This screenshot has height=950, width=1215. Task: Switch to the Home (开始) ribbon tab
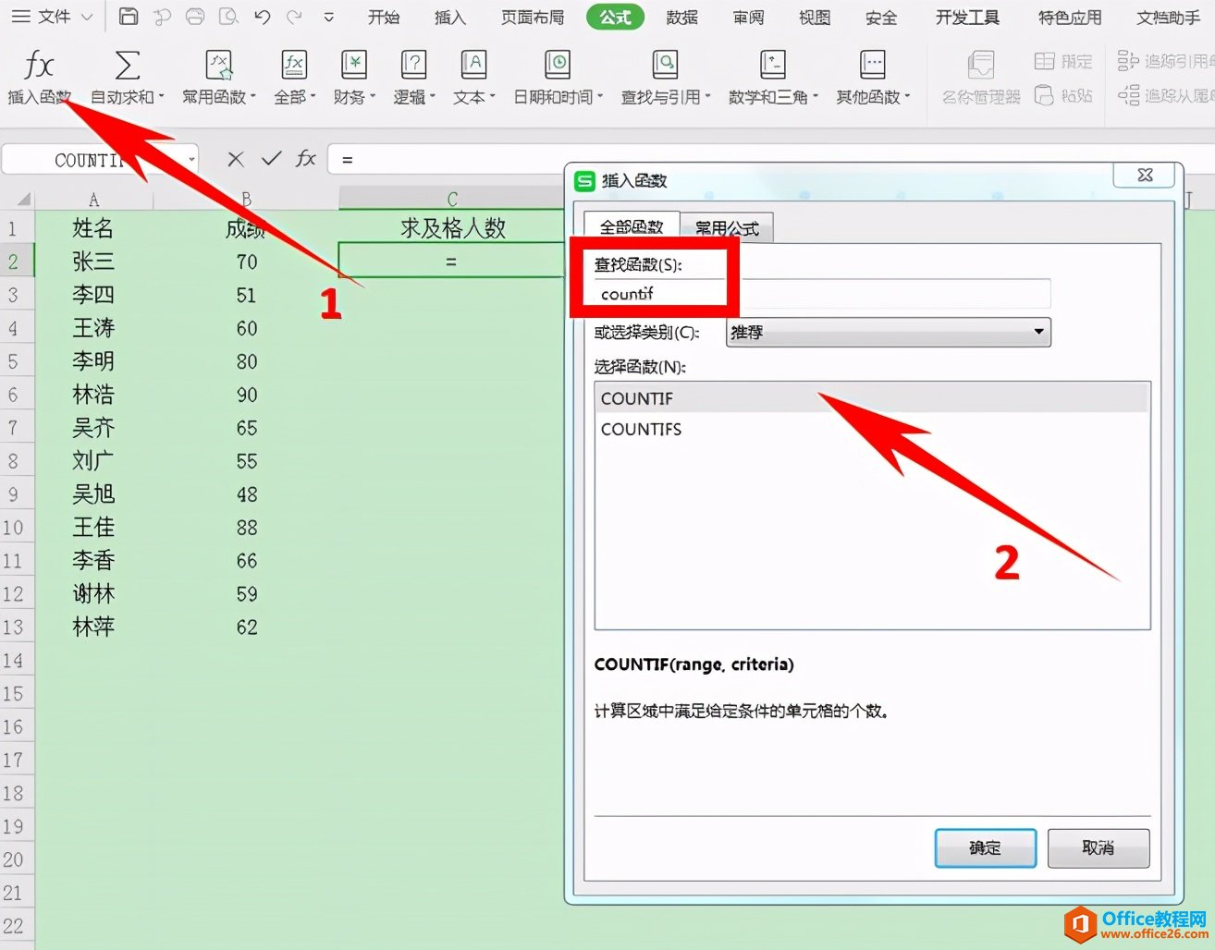click(x=384, y=17)
